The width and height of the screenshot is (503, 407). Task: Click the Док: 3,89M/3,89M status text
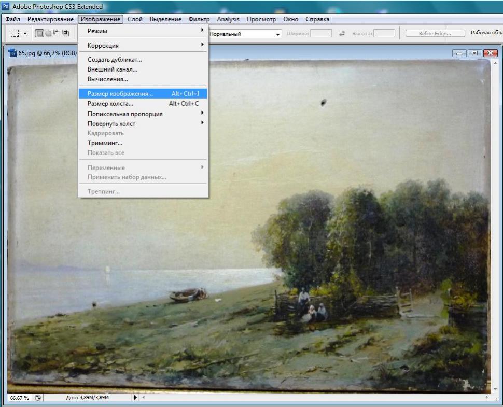pos(87,398)
